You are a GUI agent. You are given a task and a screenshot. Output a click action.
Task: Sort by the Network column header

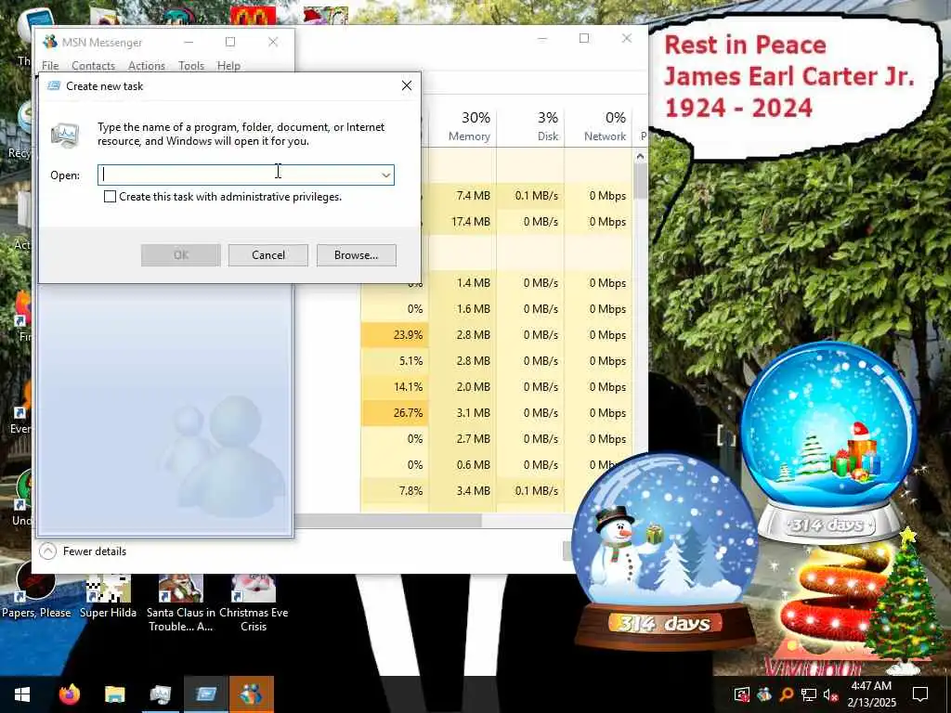coord(598,126)
